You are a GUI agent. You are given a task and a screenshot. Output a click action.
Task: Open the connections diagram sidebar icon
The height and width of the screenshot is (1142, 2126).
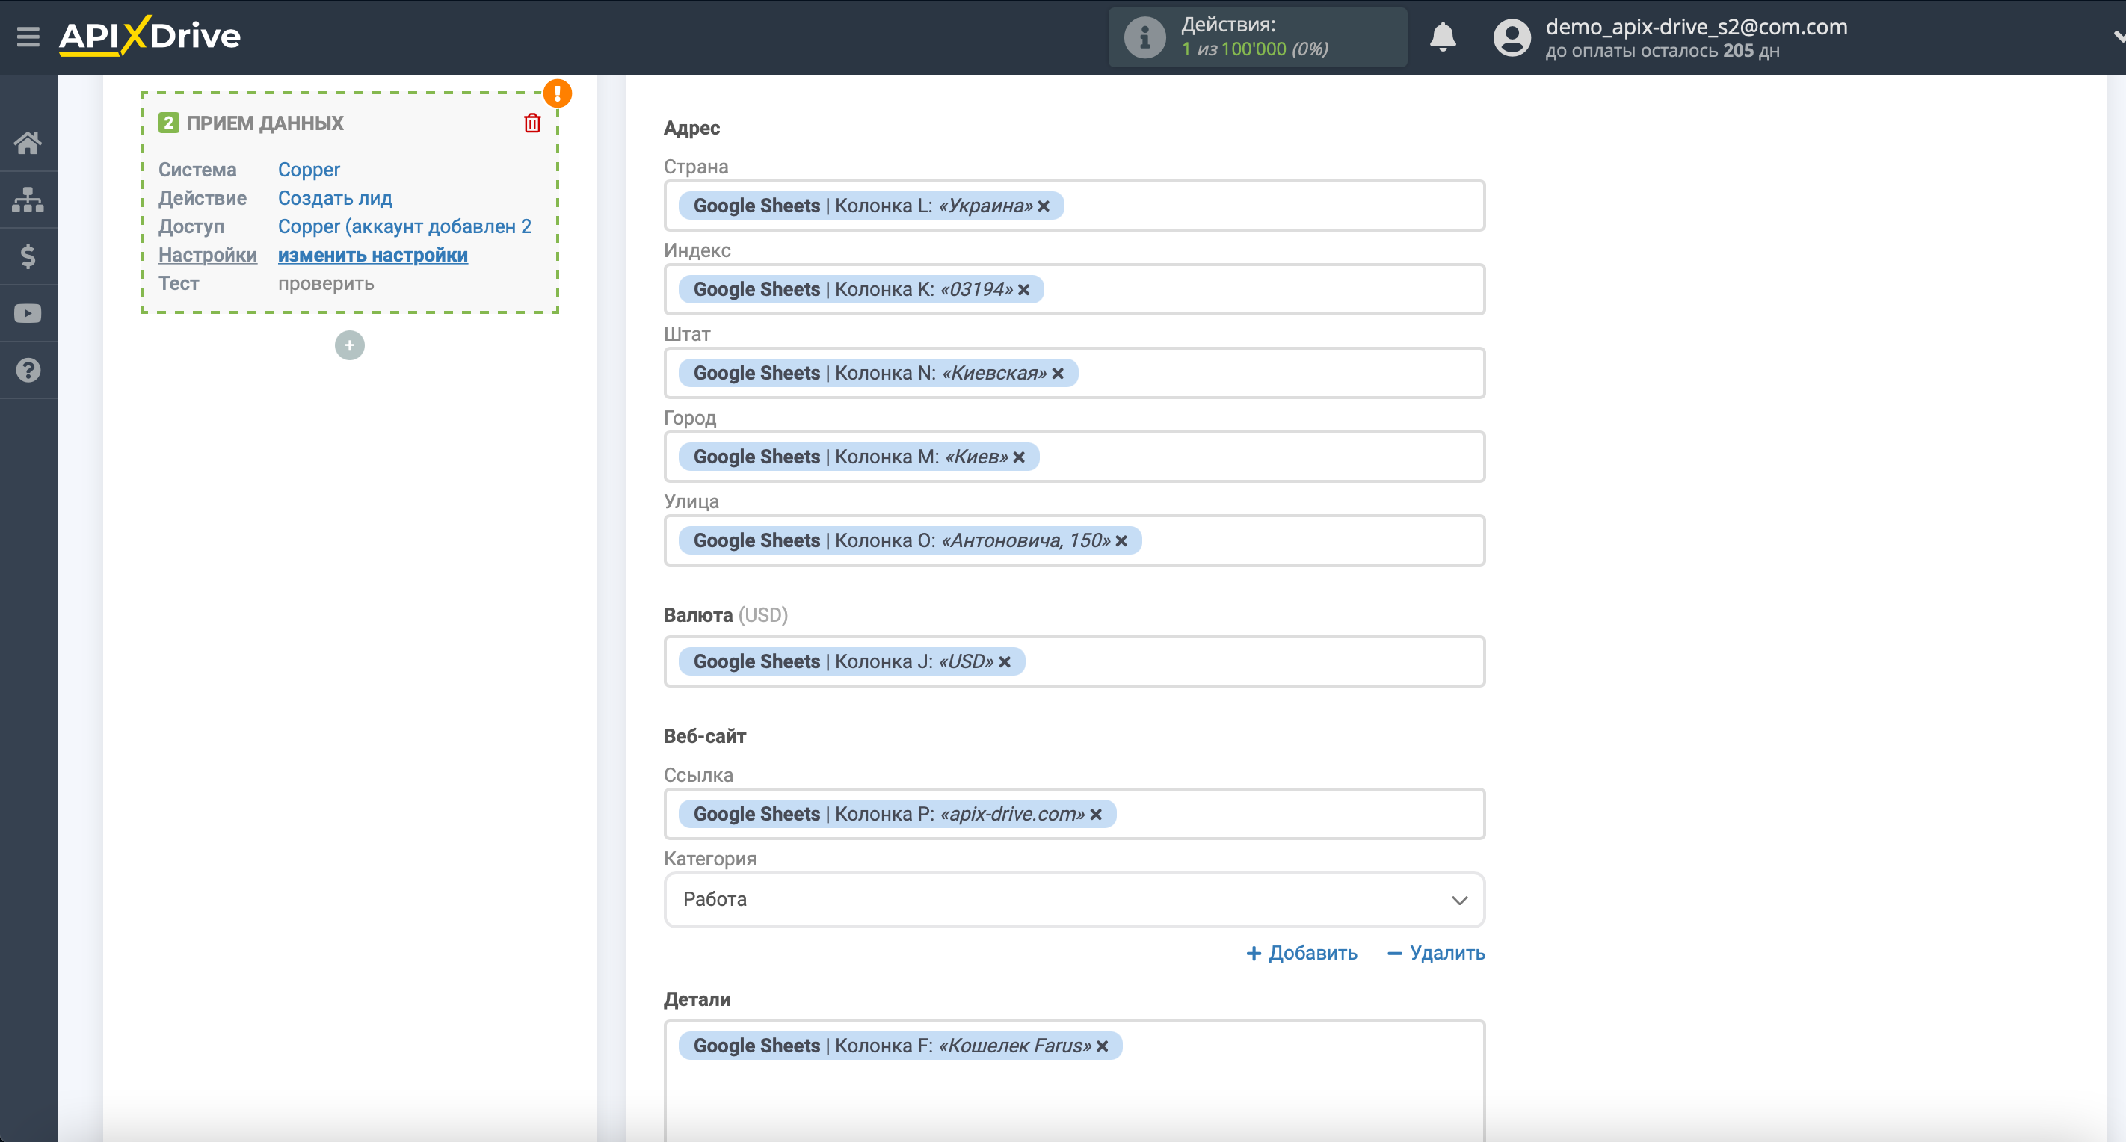pyautogui.click(x=28, y=200)
